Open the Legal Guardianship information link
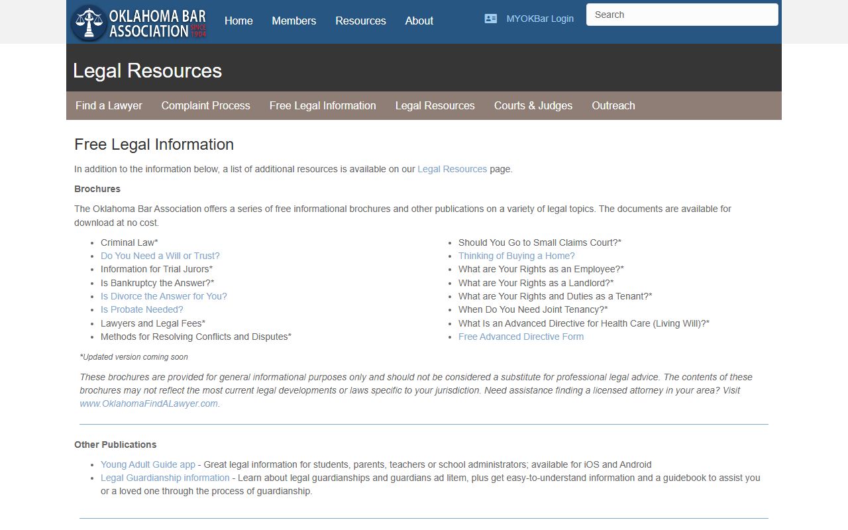Screen dimensions: 848x530 165,478
